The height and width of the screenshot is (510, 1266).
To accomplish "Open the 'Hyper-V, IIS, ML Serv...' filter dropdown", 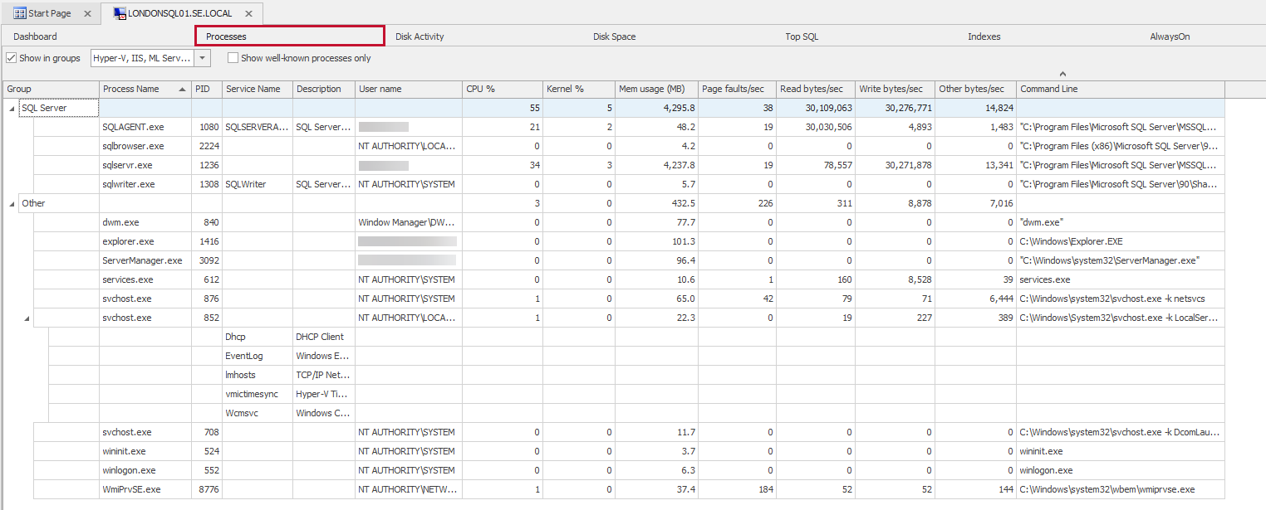I will click(201, 57).
